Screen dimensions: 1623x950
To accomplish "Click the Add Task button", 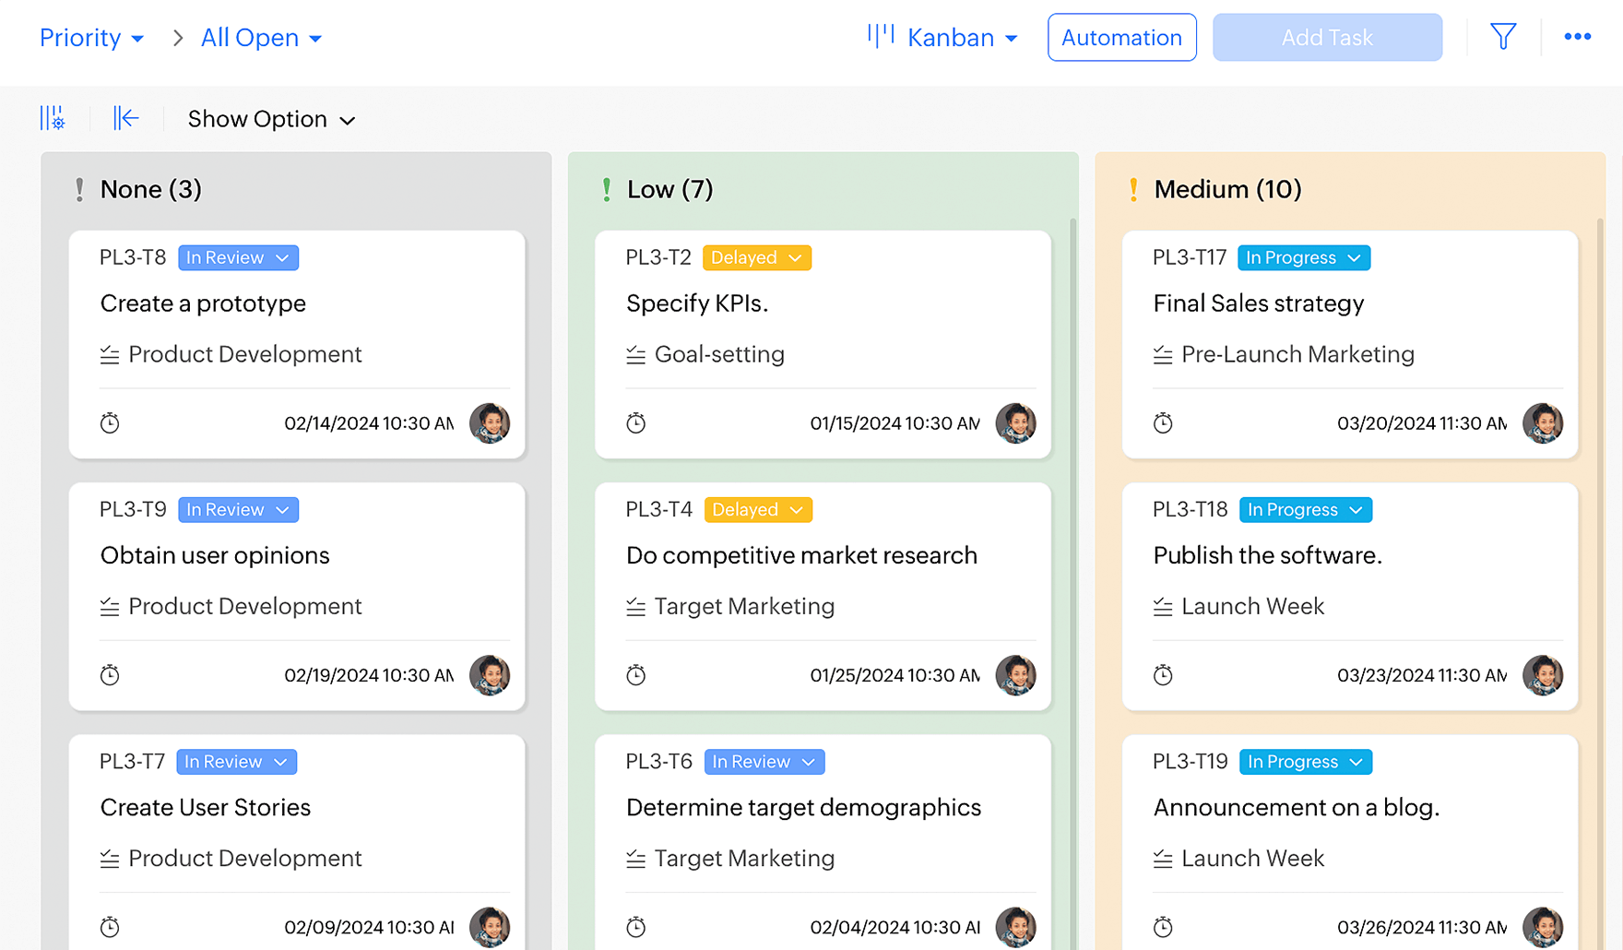I will (x=1326, y=38).
